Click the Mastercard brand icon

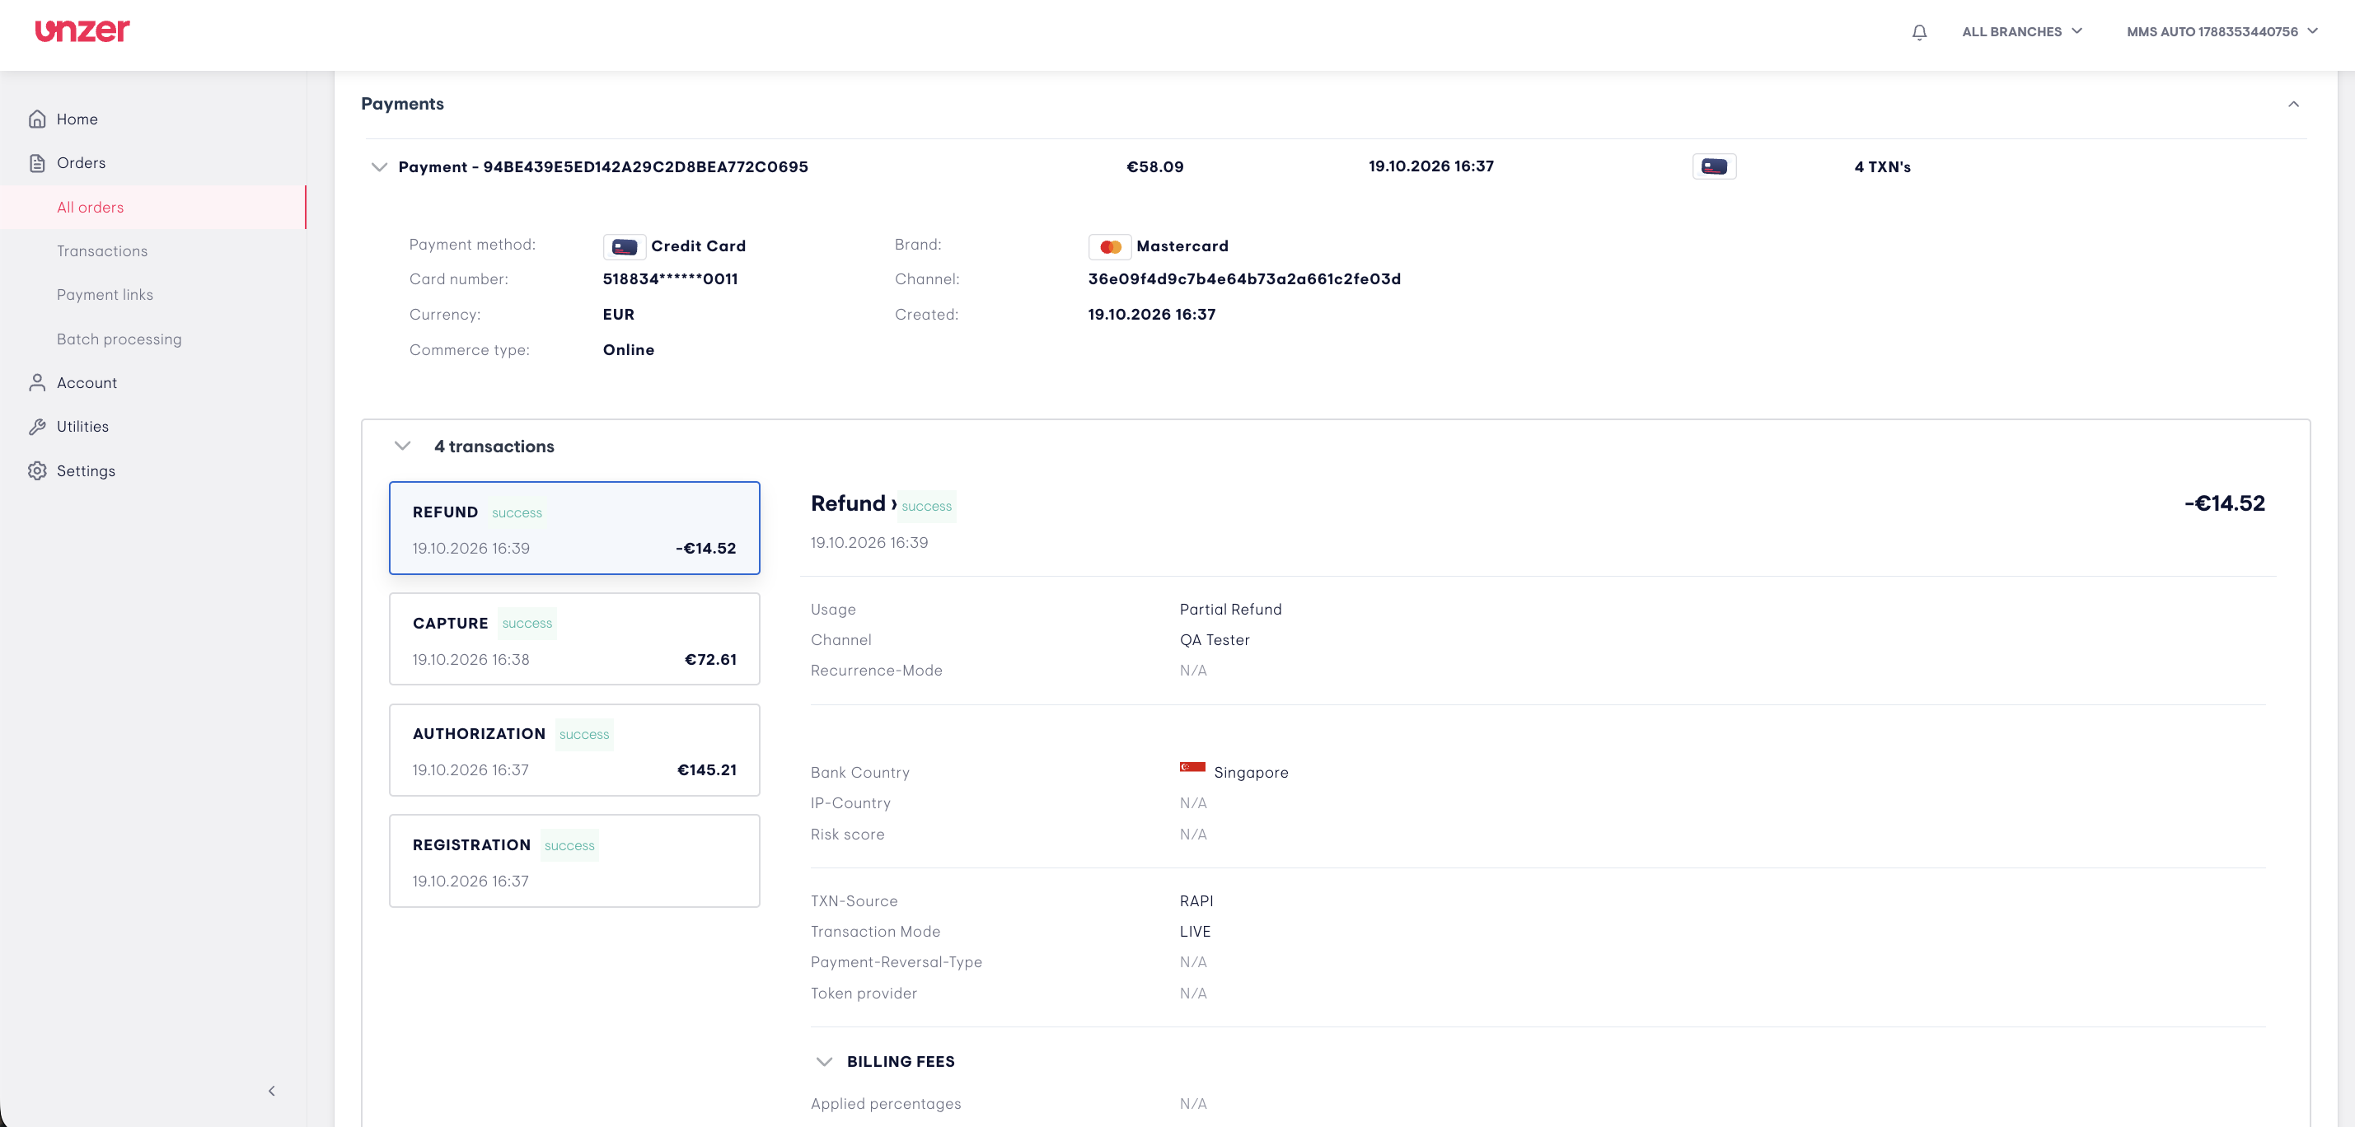click(x=1110, y=247)
